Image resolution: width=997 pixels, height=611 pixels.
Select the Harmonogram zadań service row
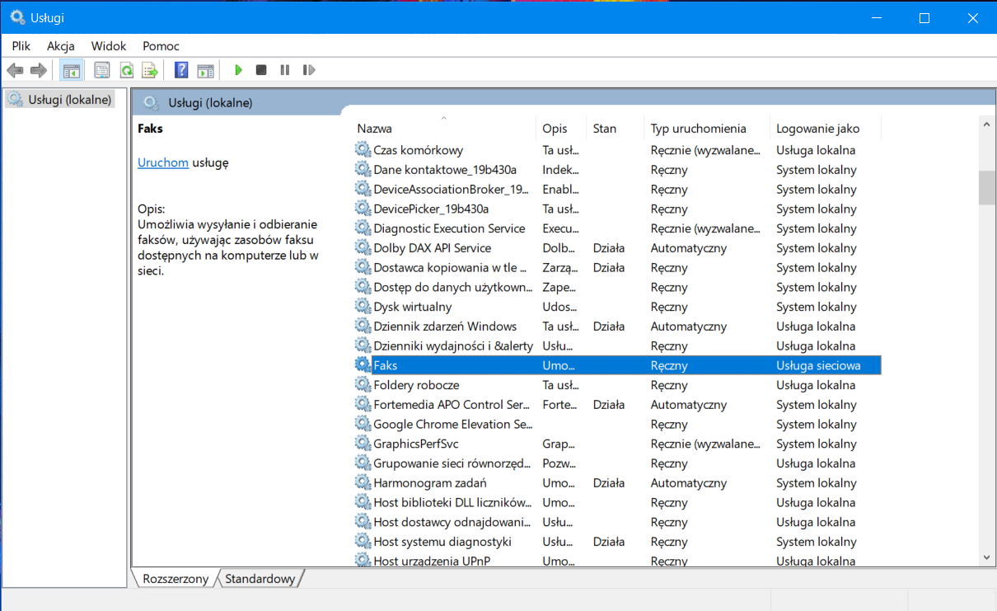click(x=429, y=483)
